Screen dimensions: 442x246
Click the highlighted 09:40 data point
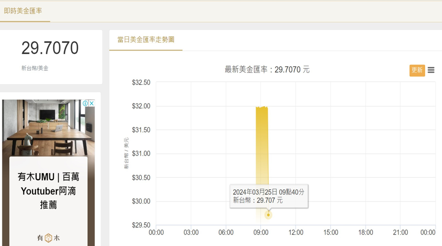pos(268,215)
